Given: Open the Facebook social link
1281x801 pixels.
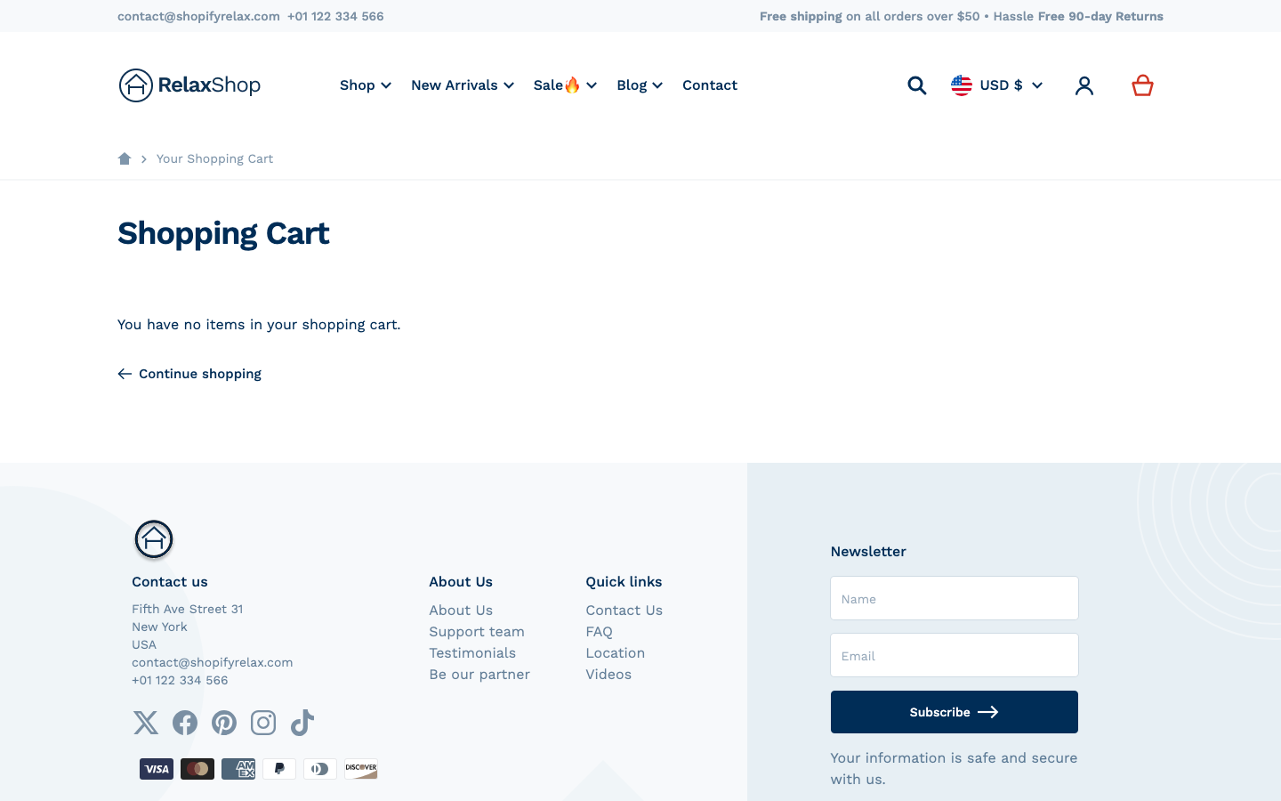Looking at the screenshot, I should [x=185, y=723].
